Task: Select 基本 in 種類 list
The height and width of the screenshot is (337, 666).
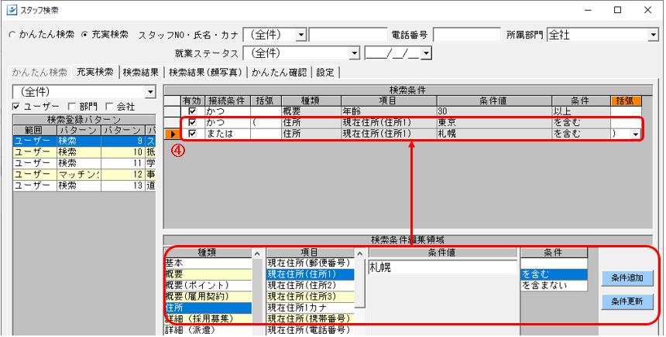Action: click(208, 264)
